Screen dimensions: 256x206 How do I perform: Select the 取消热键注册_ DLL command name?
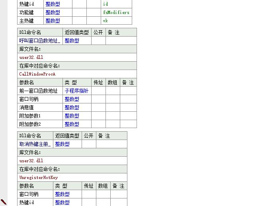point(35,144)
